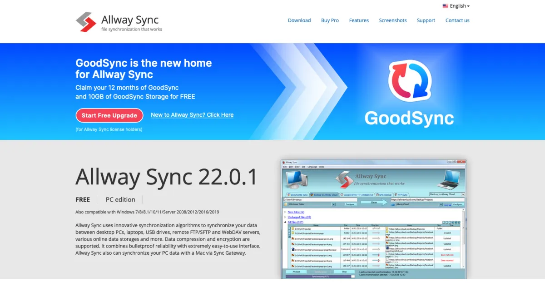Screen dimensions: 545x302
Task: Click the large 'GoodSync' wordmark in the banner
Action: coord(409,118)
